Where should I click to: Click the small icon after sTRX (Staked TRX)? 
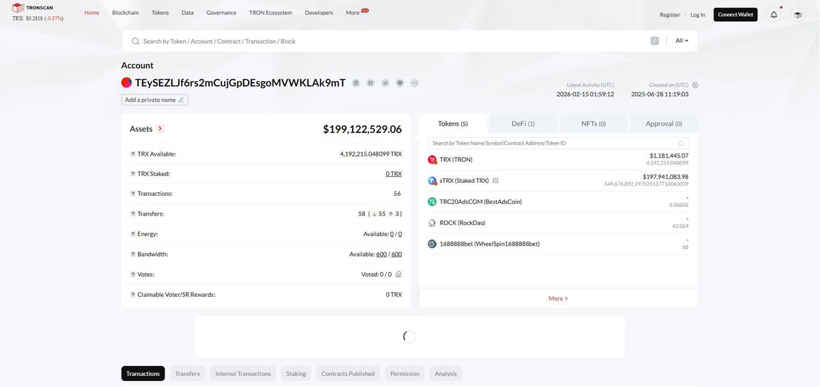tap(495, 181)
